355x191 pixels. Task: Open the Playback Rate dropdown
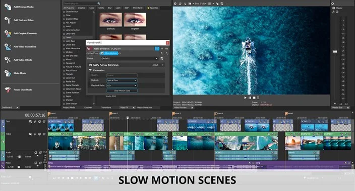point(122,85)
